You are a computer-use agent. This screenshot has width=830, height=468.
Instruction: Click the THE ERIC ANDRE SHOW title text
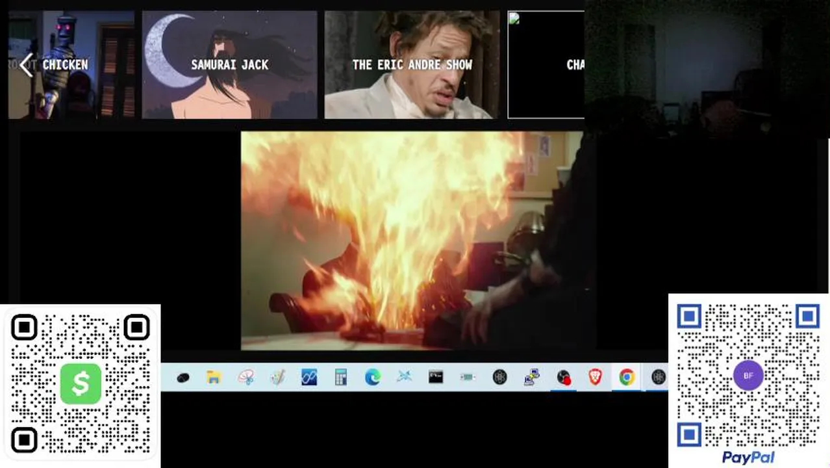coord(412,65)
